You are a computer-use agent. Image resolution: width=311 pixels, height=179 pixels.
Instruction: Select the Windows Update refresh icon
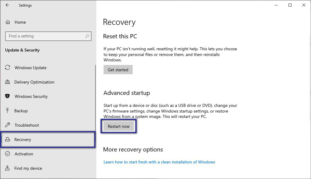pyautogui.click(x=7, y=68)
